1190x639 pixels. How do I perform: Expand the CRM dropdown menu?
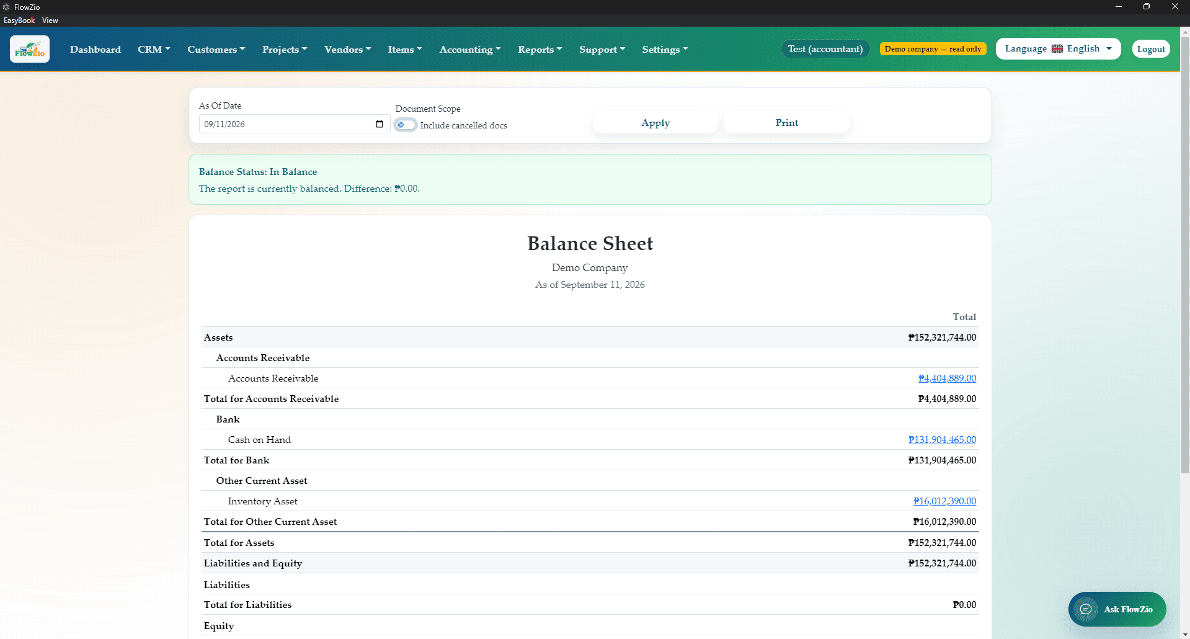coord(154,49)
